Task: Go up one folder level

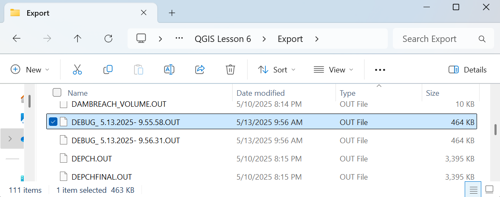Action: [x=77, y=39]
